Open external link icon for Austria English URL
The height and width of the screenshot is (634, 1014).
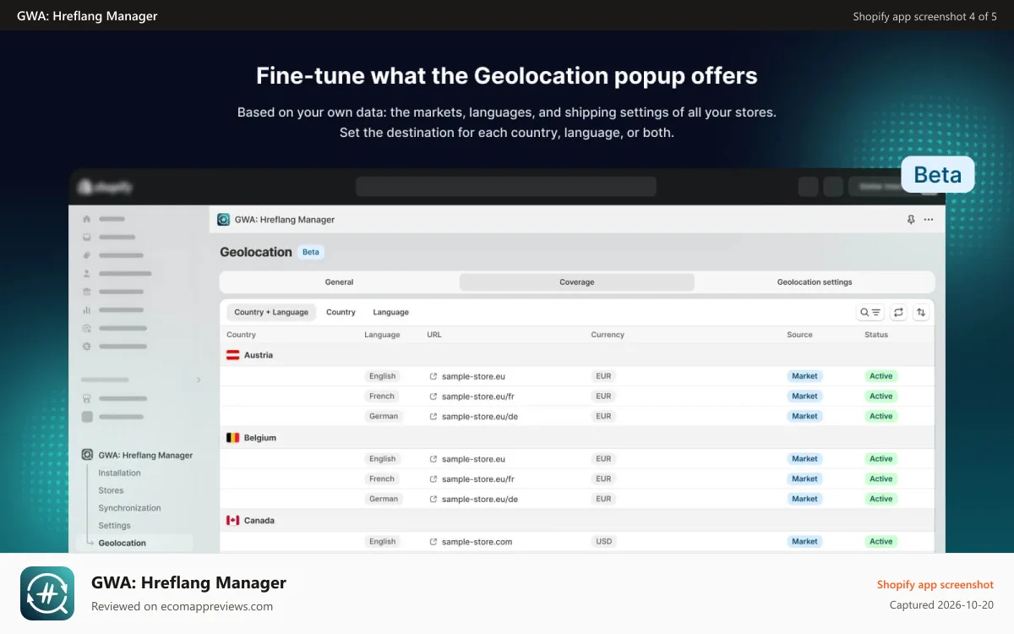(x=433, y=376)
